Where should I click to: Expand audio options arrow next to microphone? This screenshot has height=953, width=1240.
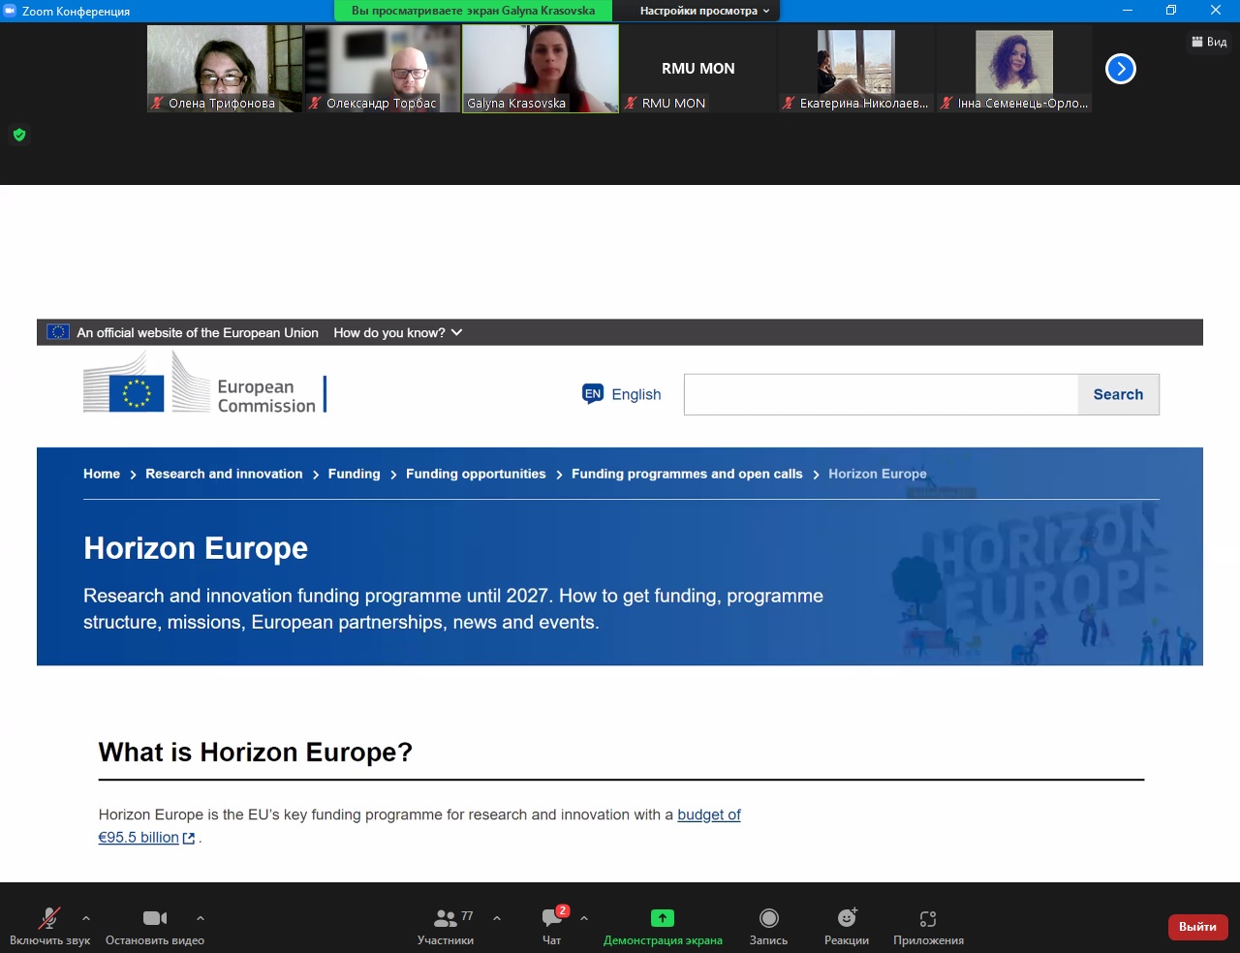click(x=86, y=918)
